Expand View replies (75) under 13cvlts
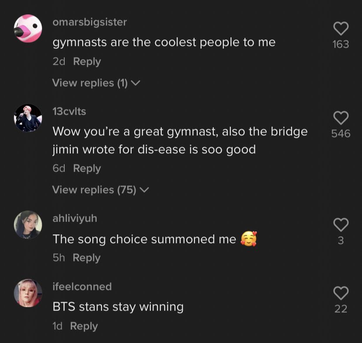This screenshot has height=343, width=362. [101, 190]
